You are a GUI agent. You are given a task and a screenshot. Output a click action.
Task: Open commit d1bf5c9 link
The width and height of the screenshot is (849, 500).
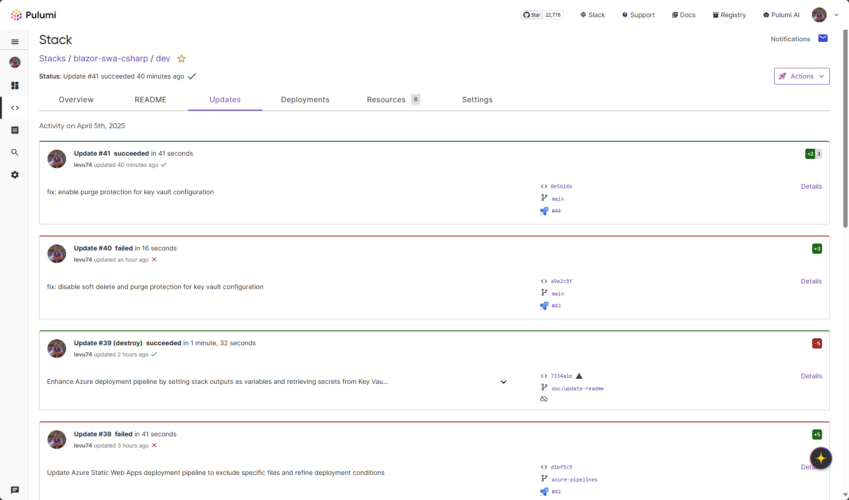point(562,467)
